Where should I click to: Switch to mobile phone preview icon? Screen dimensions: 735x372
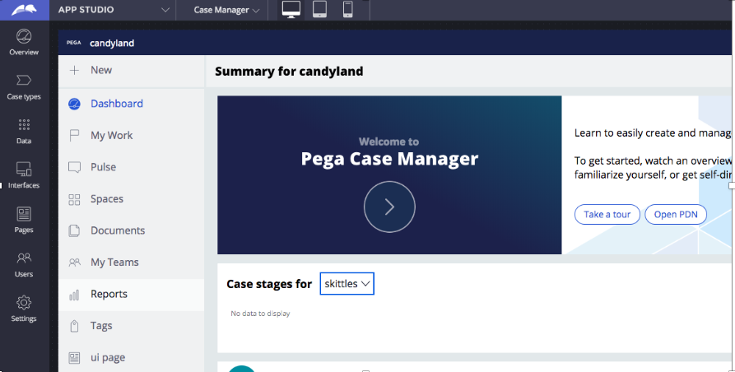coord(347,9)
